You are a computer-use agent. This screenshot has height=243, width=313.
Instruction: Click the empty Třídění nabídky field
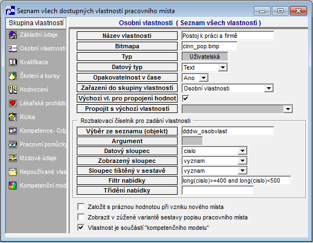(218, 190)
